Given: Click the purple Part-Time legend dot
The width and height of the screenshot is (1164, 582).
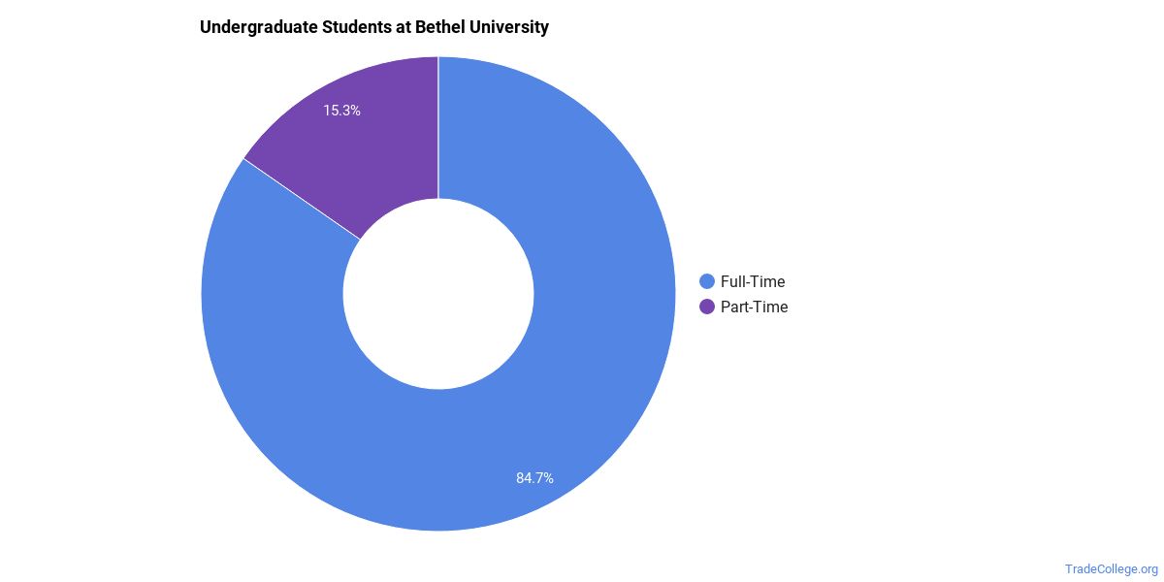Looking at the screenshot, I should coord(707,307).
